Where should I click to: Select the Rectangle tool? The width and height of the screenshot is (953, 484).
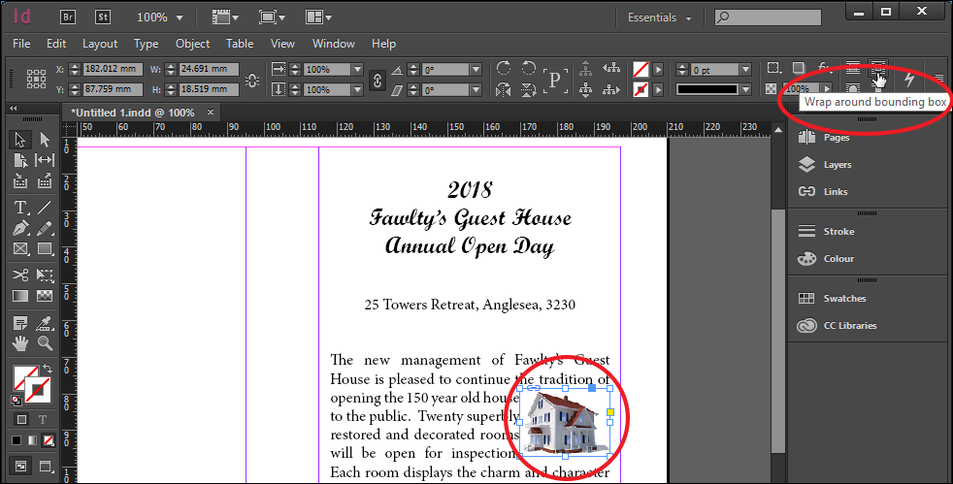pos(45,248)
